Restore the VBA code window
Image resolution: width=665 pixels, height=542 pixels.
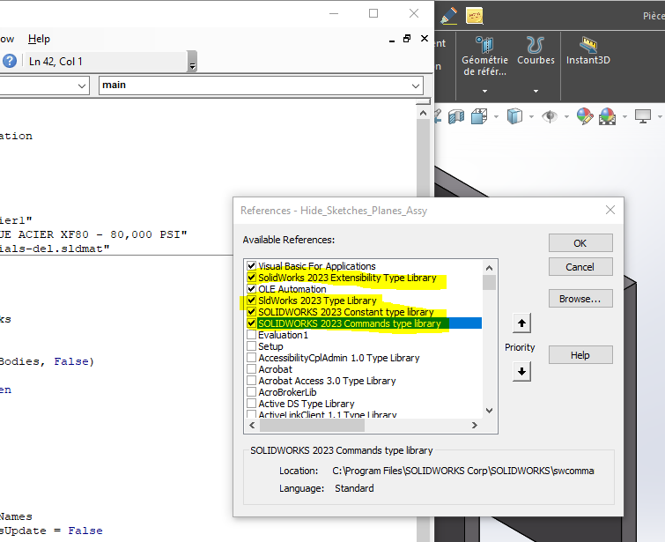coord(407,39)
